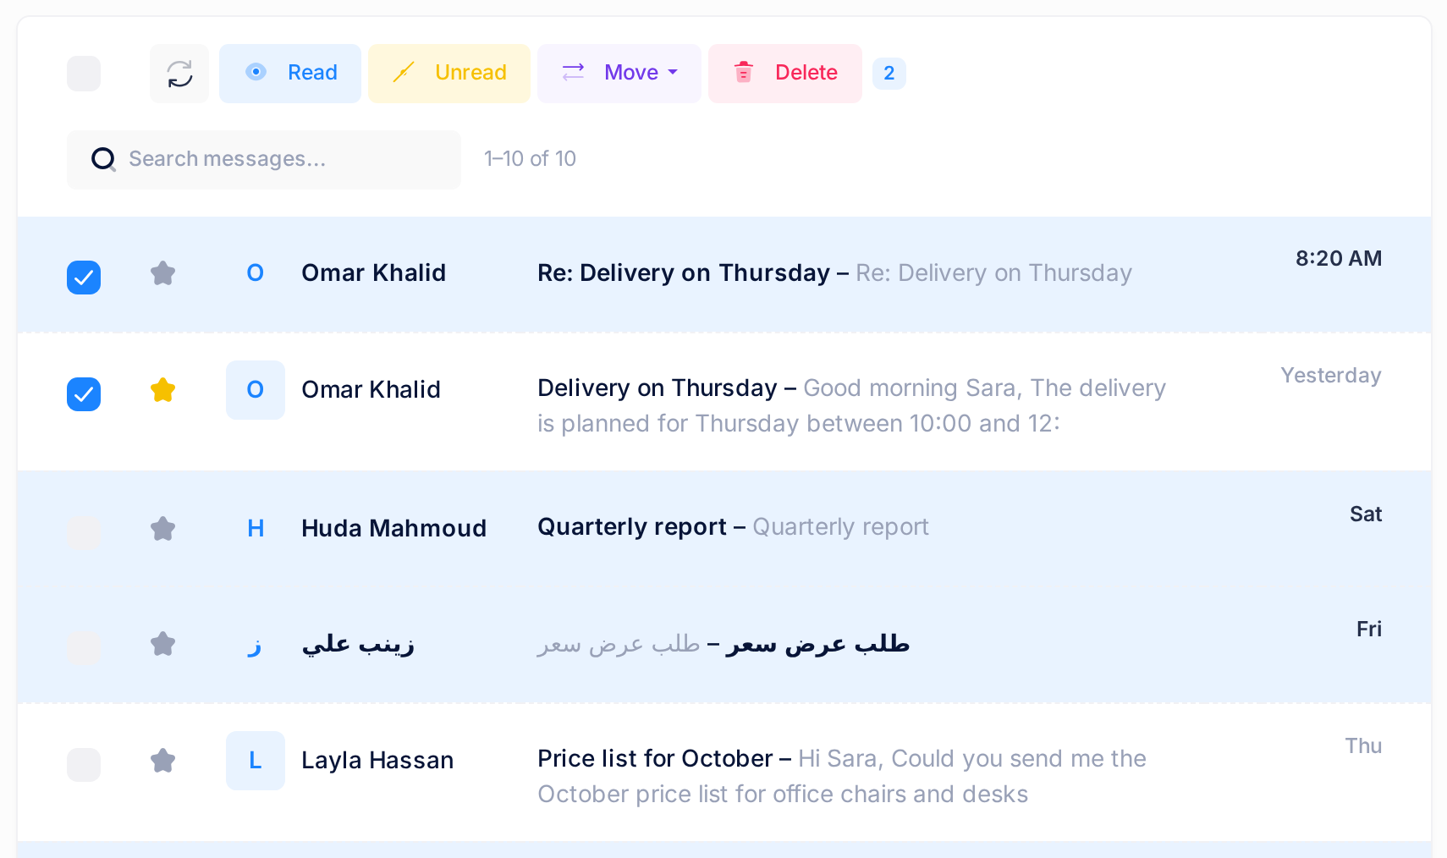Open the Move dropdown menu
1447x858 pixels.
[x=619, y=74]
